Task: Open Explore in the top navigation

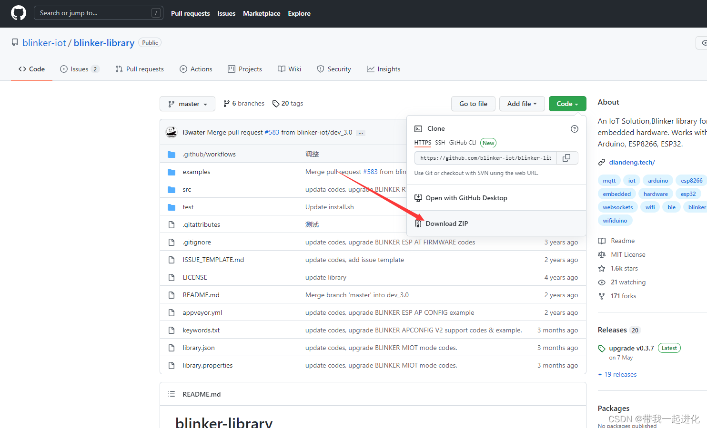Action: (299, 13)
